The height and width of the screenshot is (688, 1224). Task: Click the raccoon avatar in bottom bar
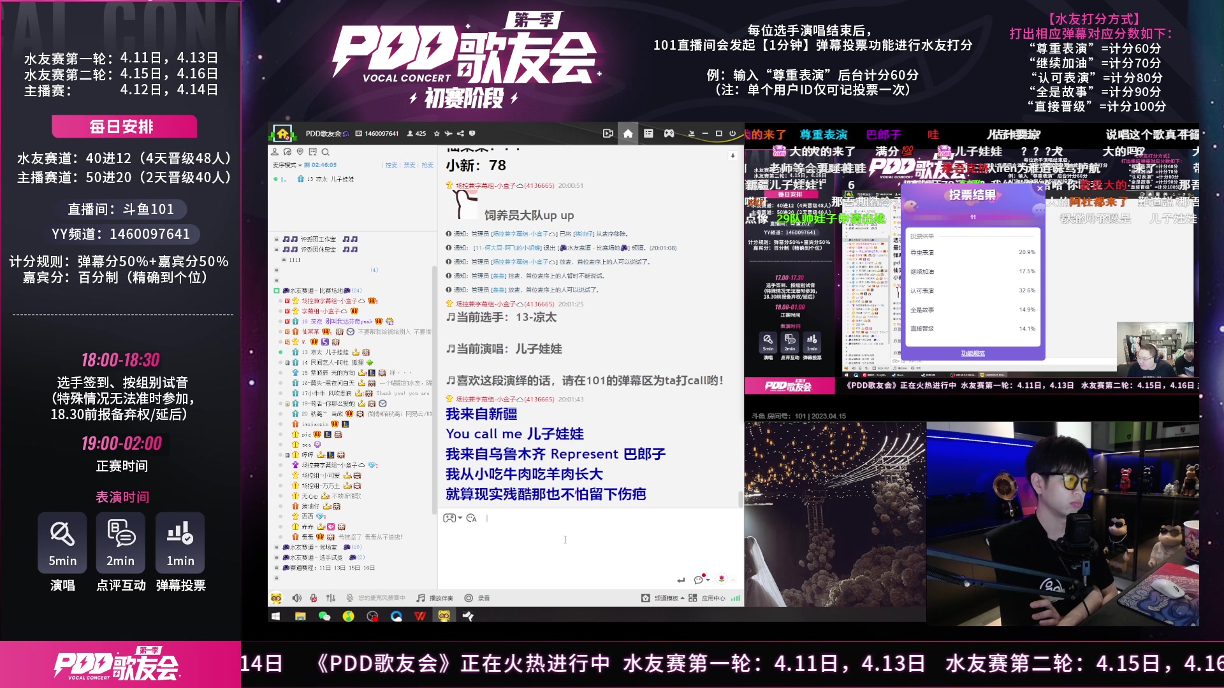point(276,598)
